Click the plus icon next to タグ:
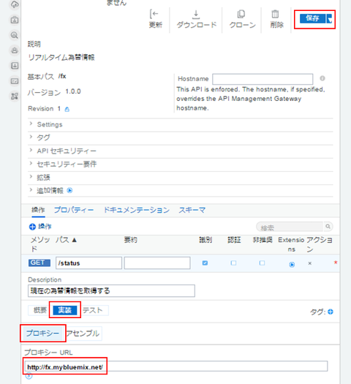 pos(331,312)
